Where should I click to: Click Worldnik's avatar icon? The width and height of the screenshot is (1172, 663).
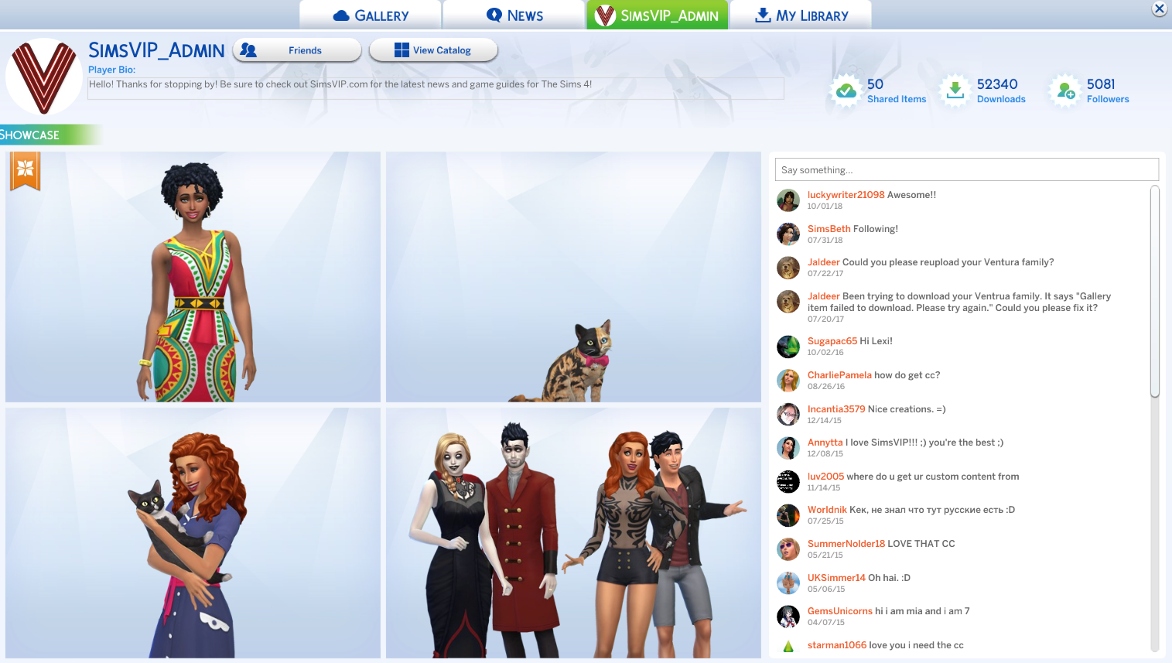pyautogui.click(x=788, y=515)
